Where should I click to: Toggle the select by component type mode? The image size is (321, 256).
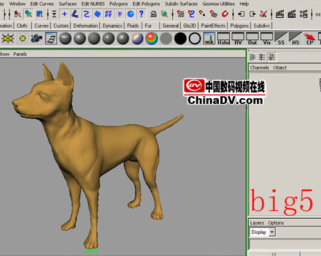point(40,14)
